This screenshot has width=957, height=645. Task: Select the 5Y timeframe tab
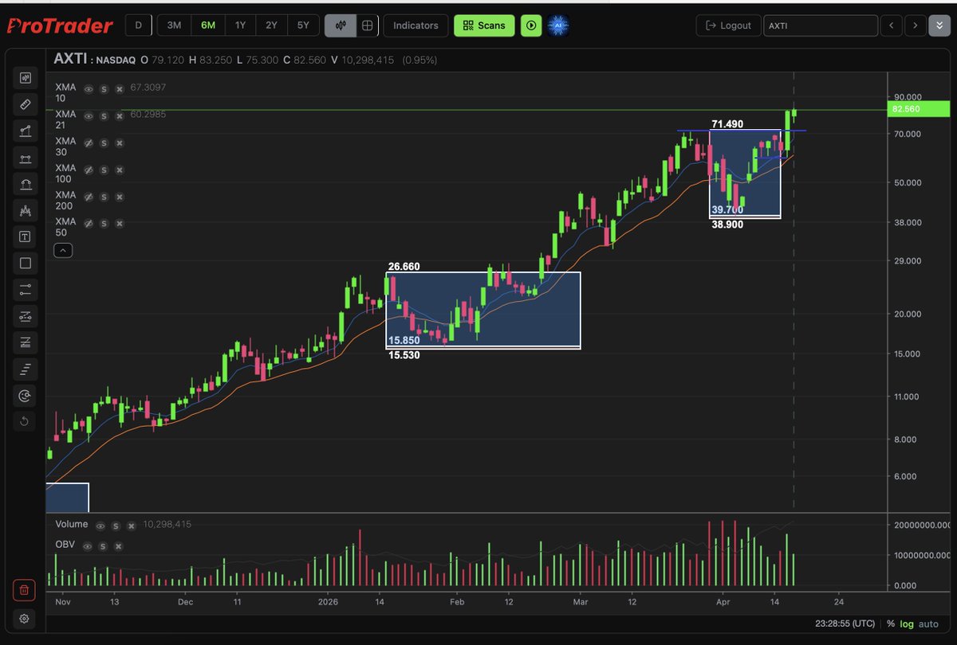[x=303, y=25]
